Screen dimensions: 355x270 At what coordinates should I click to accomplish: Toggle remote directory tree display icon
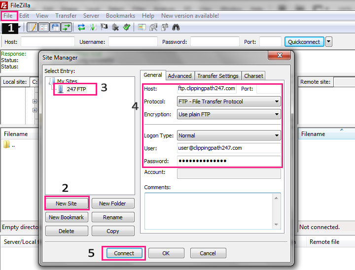pyautogui.click(x=55, y=28)
